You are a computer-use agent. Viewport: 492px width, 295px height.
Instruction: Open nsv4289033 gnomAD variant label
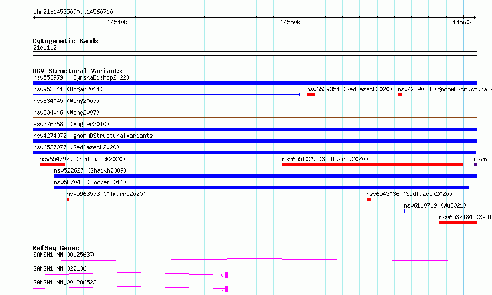click(444, 89)
